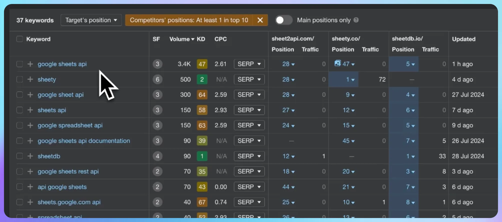The width and height of the screenshot is (502, 222).
Task: Click the SF badge 6 for 'sheety'
Action: click(x=157, y=79)
